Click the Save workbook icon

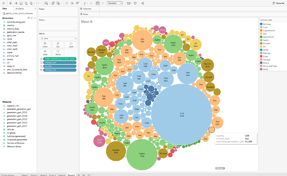click(21, 3)
